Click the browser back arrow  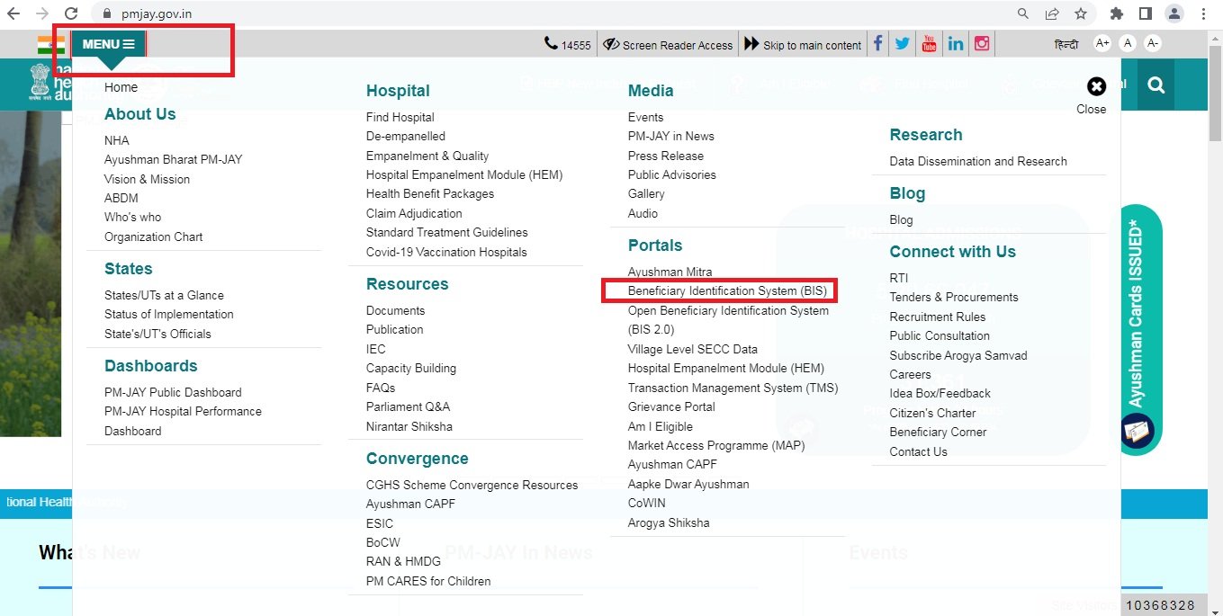click(15, 13)
